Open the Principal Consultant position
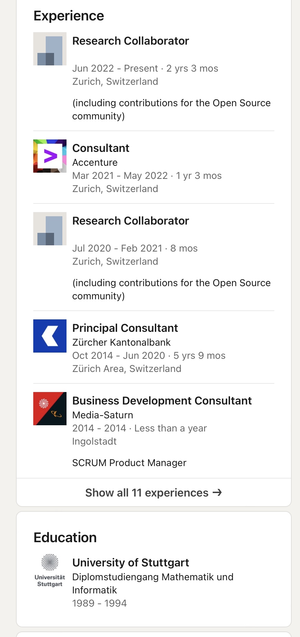 tap(125, 328)
